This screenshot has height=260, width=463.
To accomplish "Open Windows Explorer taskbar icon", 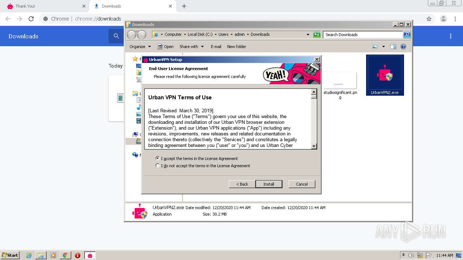I will (41, 255).
